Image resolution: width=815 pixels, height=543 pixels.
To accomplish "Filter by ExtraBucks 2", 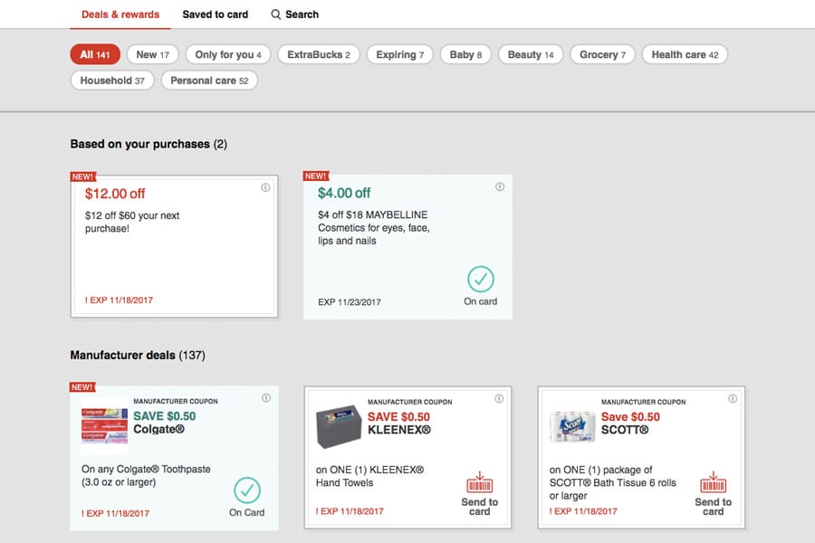I will click(x=319, y=54).
